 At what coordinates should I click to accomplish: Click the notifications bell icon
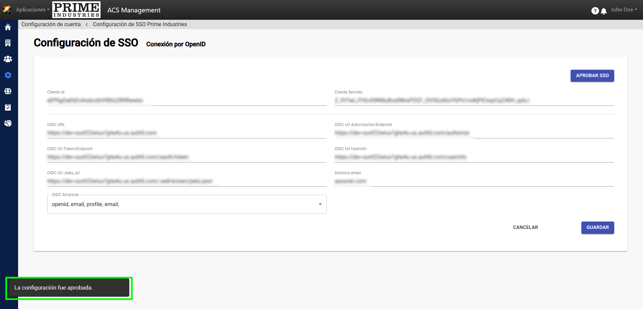coord(604,11)
